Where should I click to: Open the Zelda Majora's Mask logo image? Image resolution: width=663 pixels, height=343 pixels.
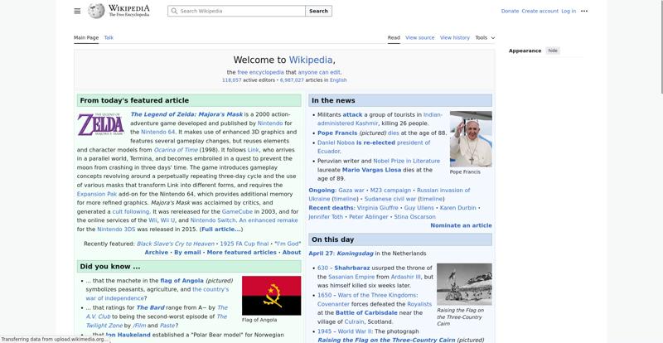coord(100,124)
